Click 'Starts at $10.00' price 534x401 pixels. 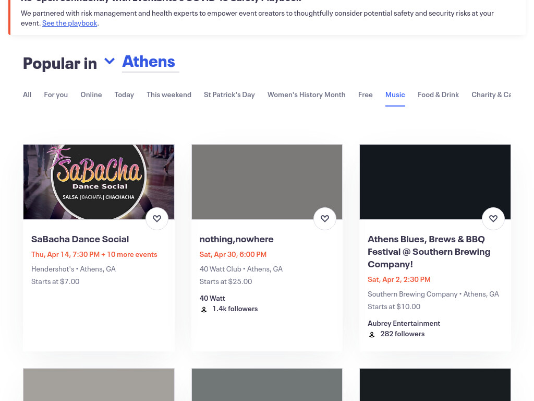pyautogui.click(x=394, y=307)
